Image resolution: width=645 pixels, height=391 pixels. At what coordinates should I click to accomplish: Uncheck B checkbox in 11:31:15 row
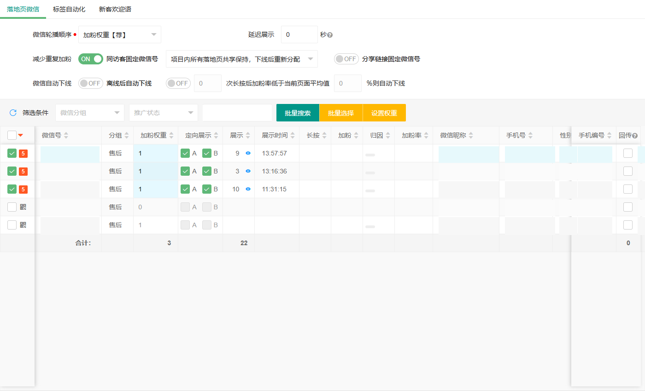coord(207,189)
